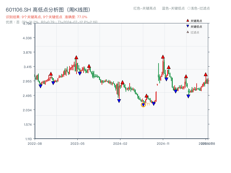This screenshot has height=173, width=231.
Task: Click the last blue low marker near 2.495 level
Action: [188, 96]
